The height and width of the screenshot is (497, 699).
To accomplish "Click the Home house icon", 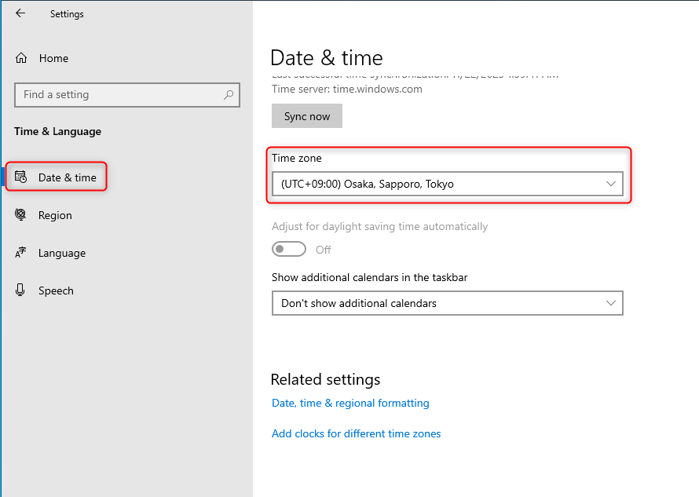I will click(21, 58).
